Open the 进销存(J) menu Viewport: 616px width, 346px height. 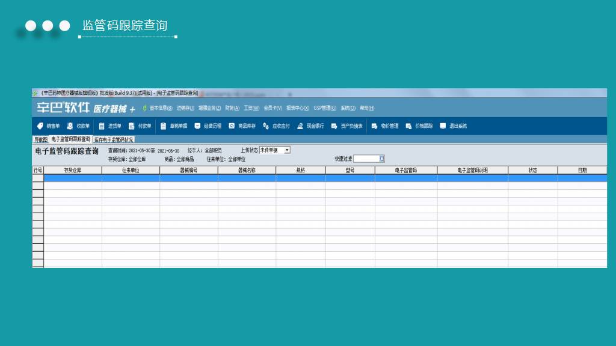(185, 108)
